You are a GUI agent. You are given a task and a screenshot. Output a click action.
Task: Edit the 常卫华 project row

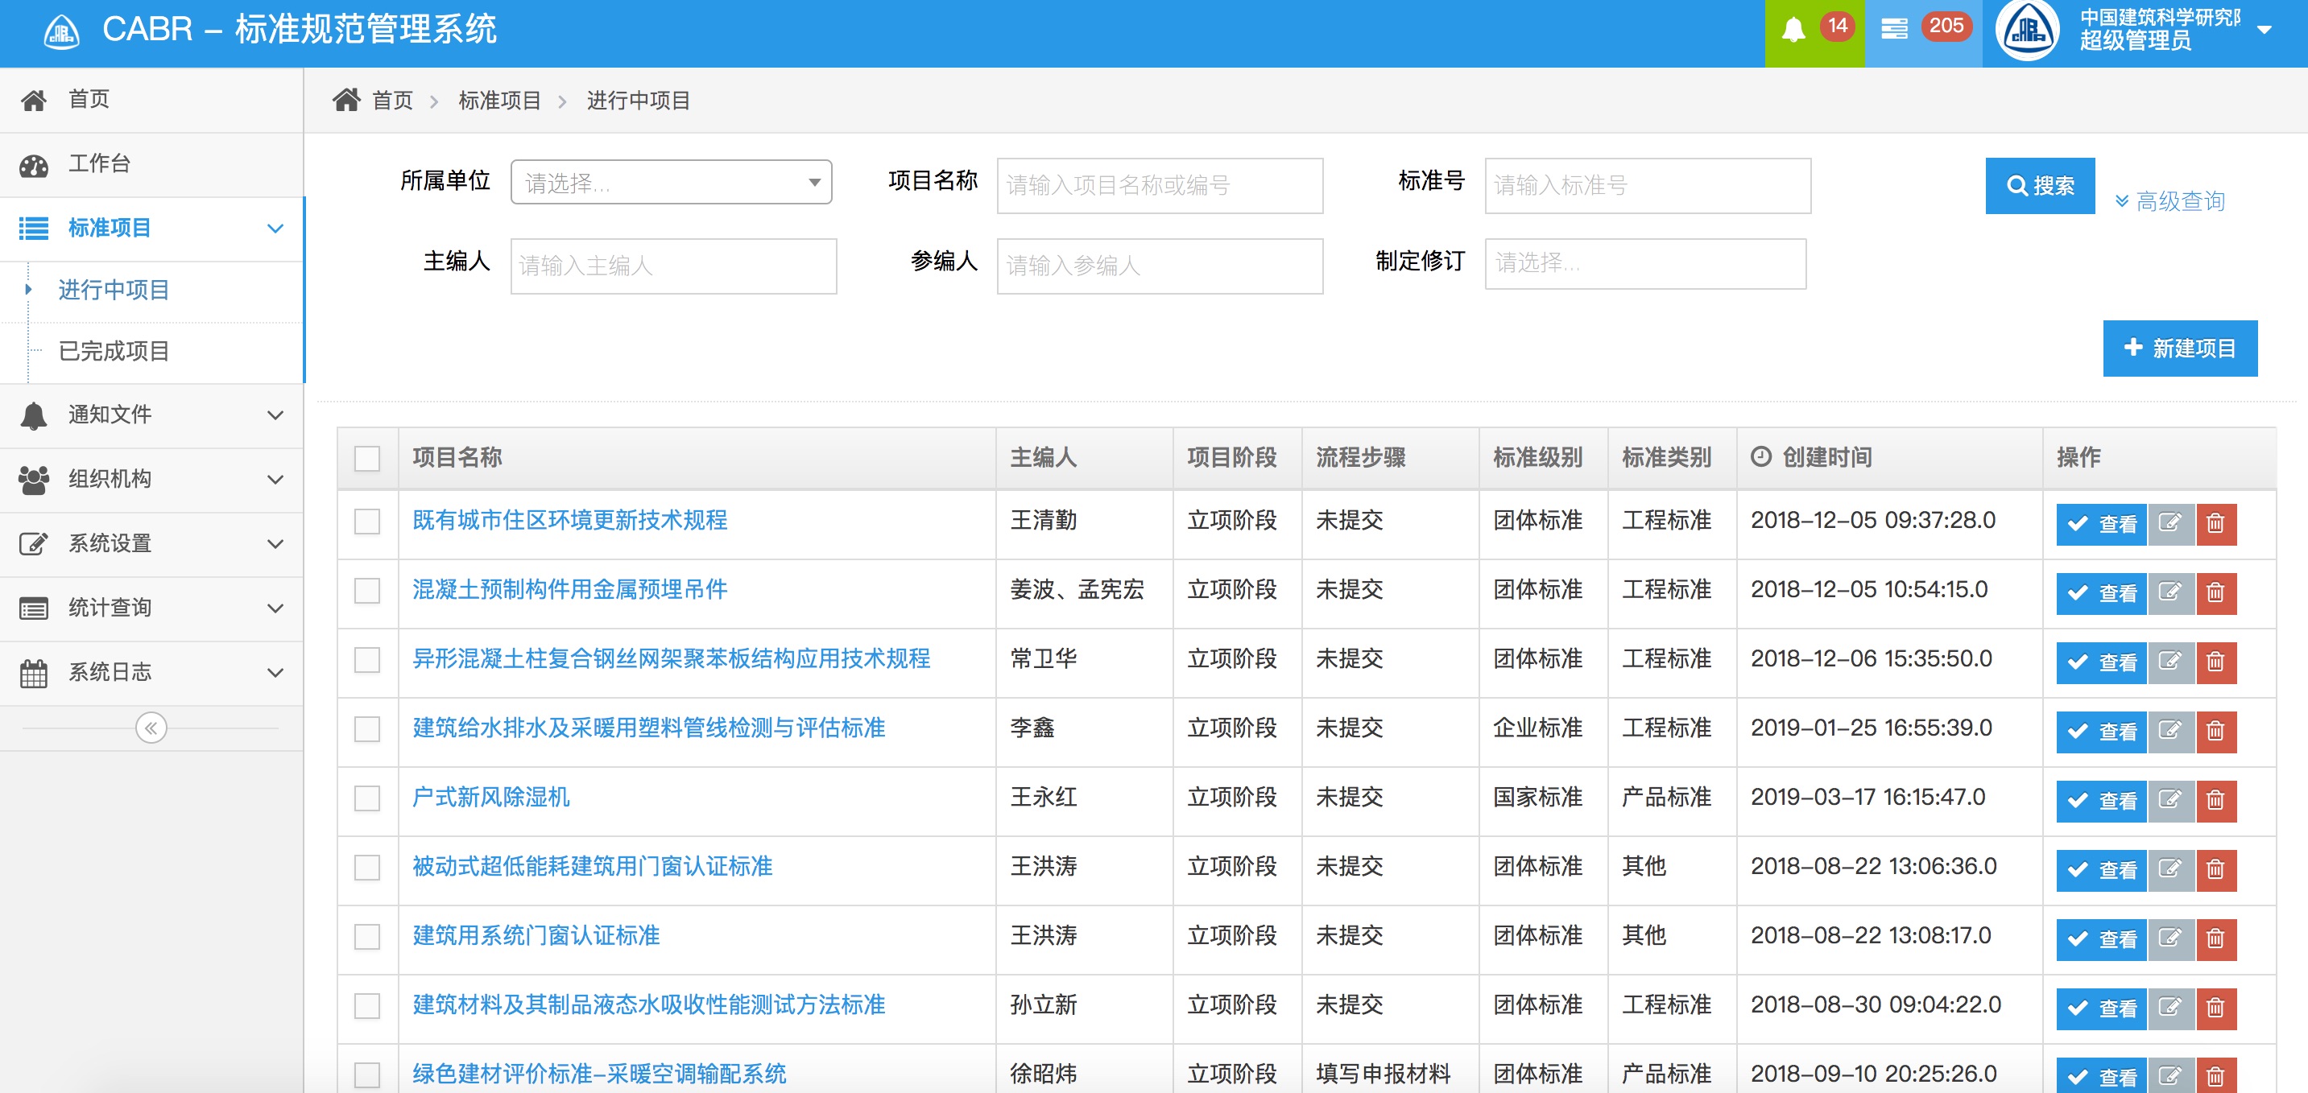coord(2170,662)
